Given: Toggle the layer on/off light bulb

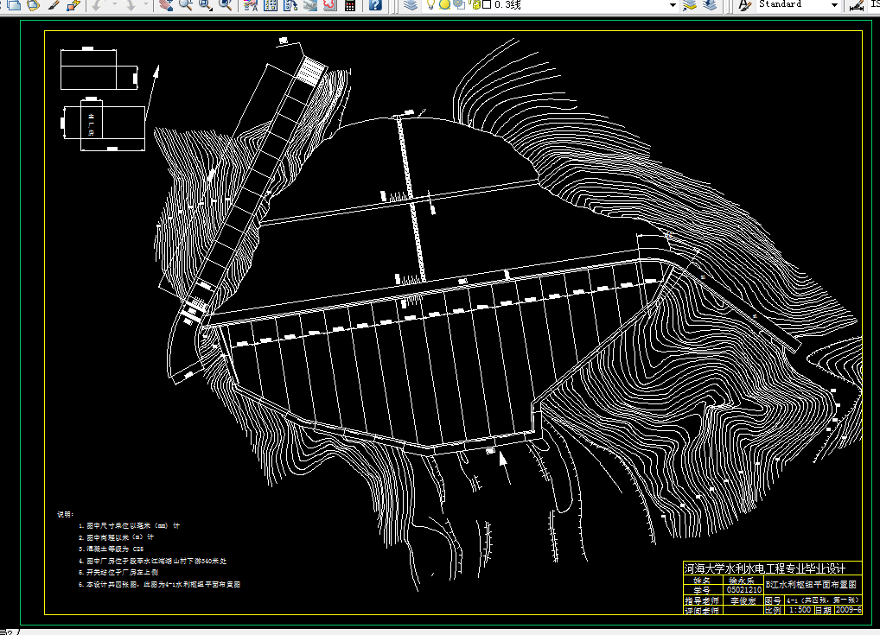Looking at the screenshot, I should tap(430, 5).
